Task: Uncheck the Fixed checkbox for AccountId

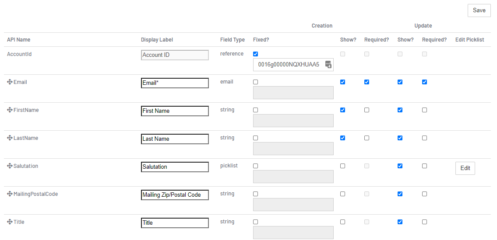Action: pyautogui.click(x=256, y=54)
